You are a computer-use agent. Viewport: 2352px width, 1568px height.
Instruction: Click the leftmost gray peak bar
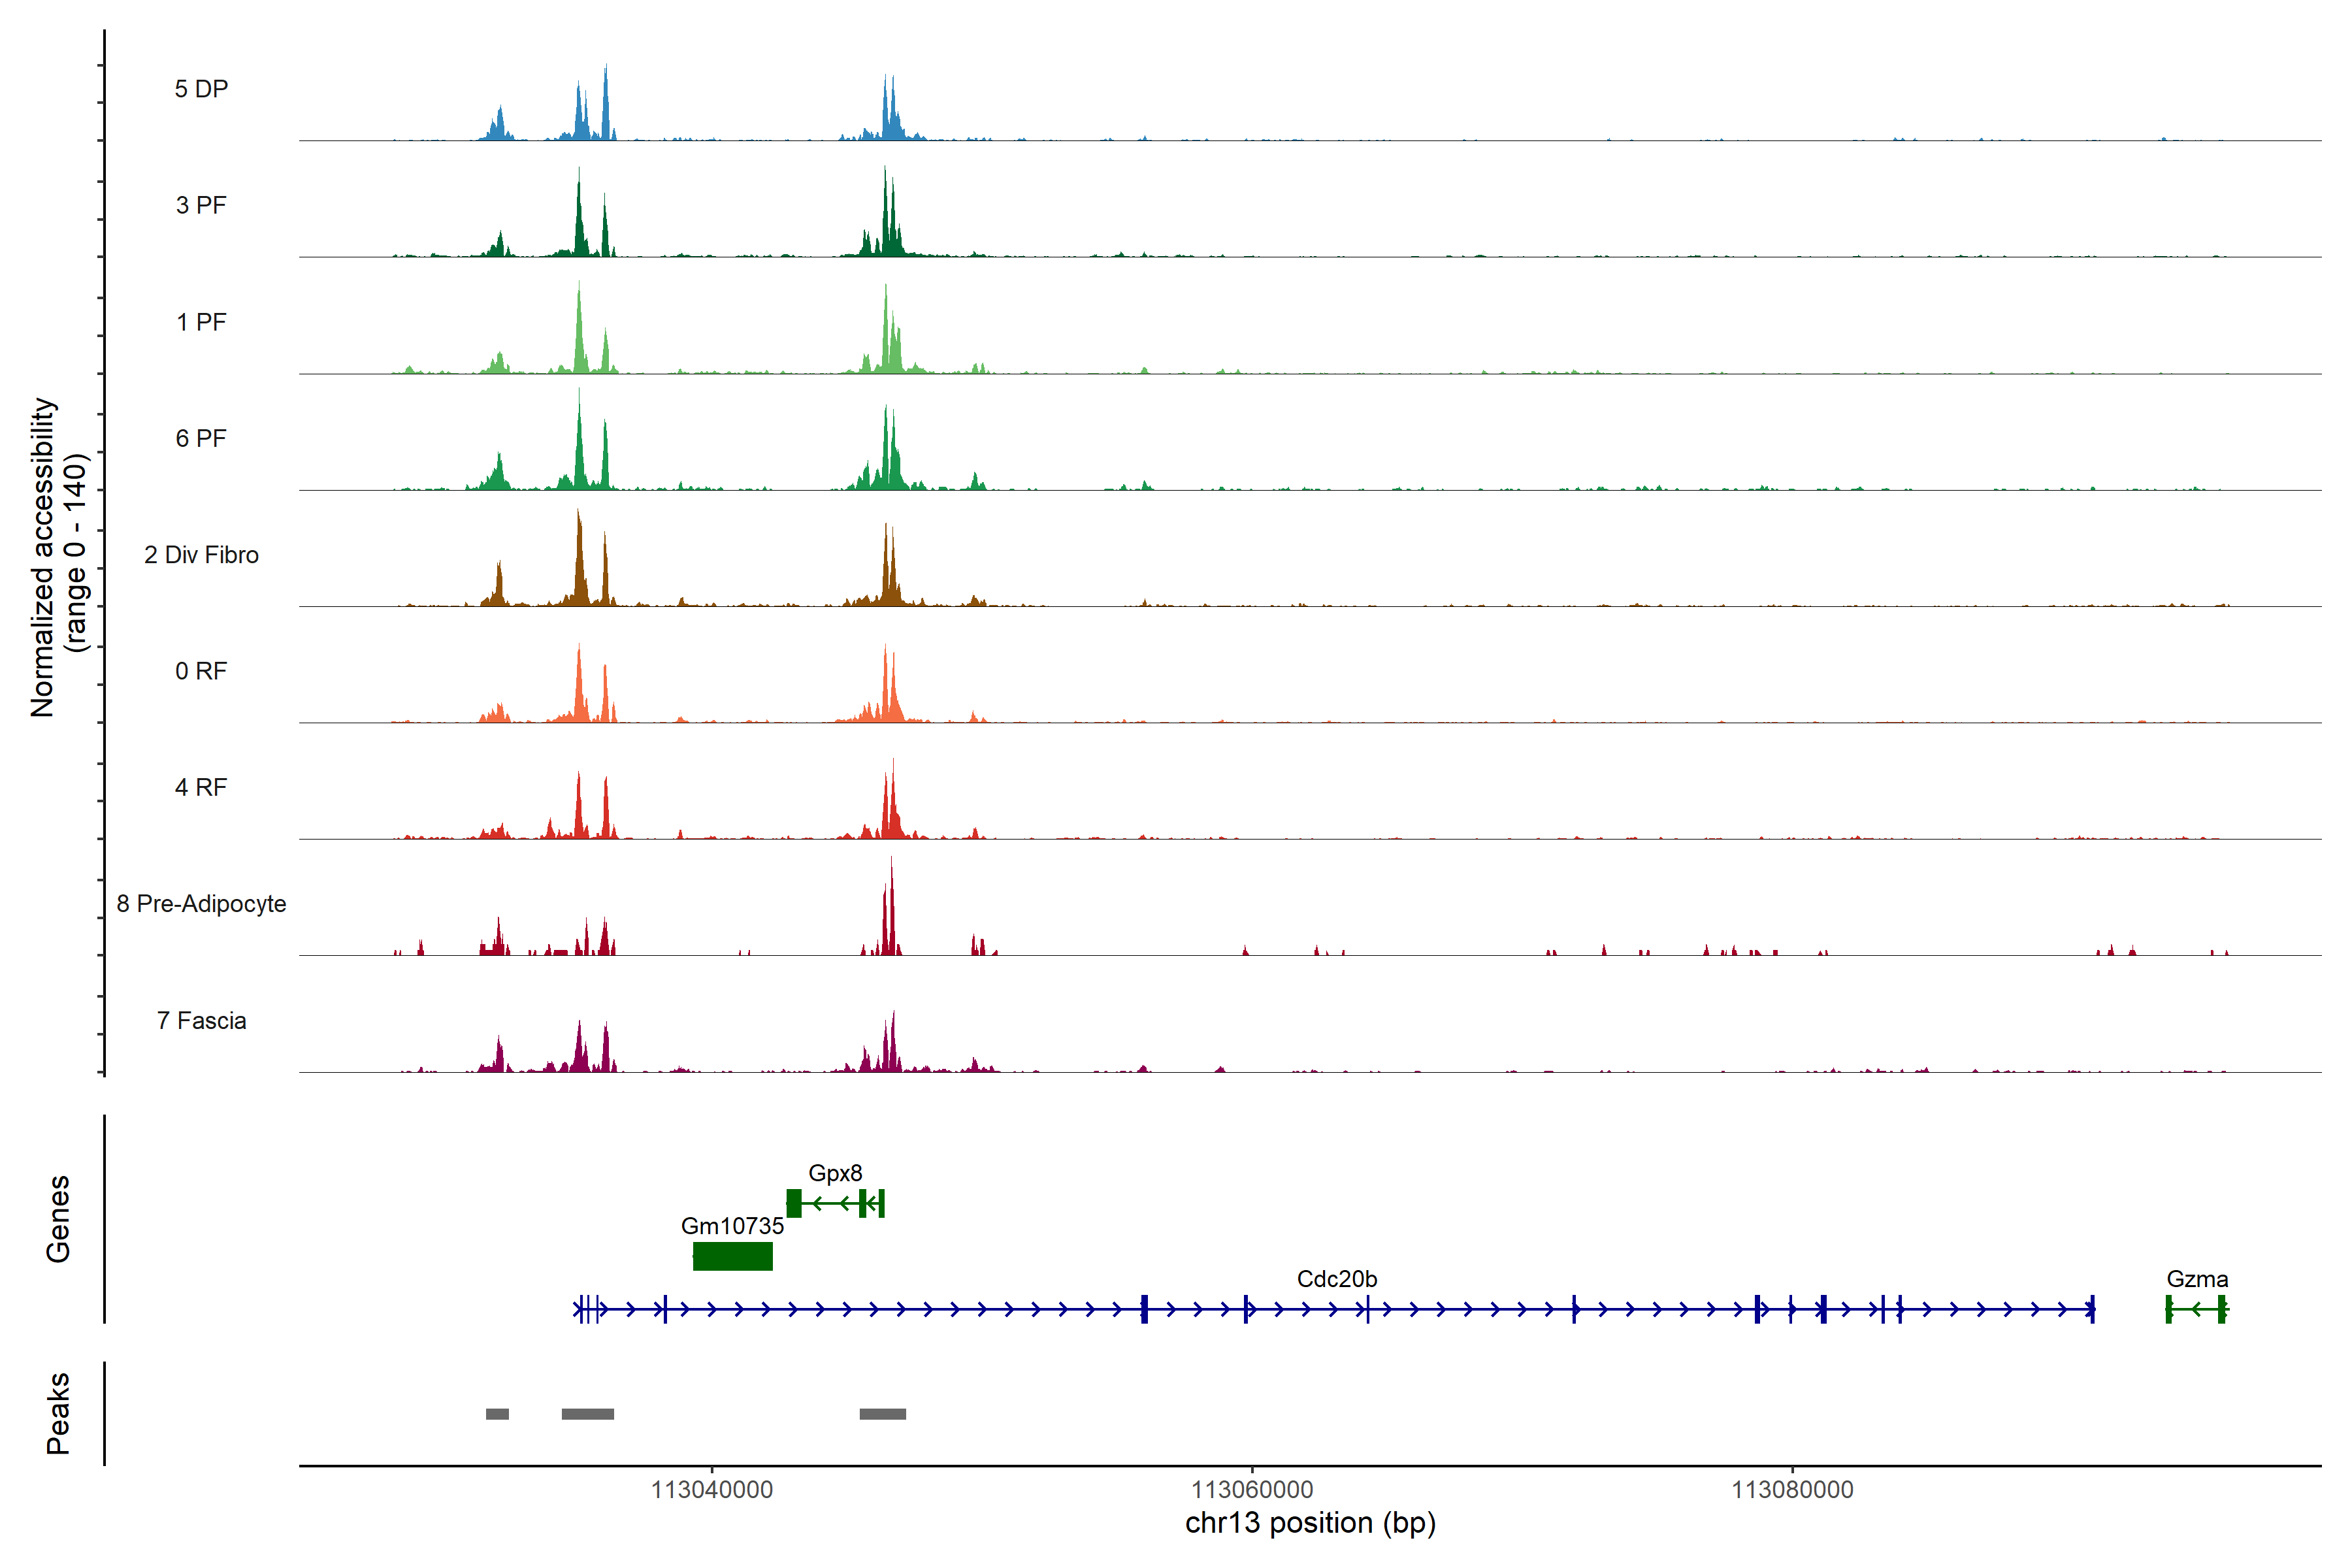[497, 1414]
